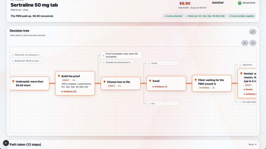Select the Build the proof node
This screenshot has width=266, height=149.
click(75, 83)
